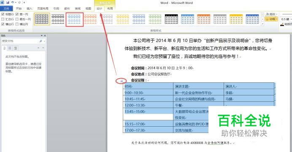Toggle the 汇总行 (Total Row) checkbox
Screen dimensions: 292x152
point(3,19)
